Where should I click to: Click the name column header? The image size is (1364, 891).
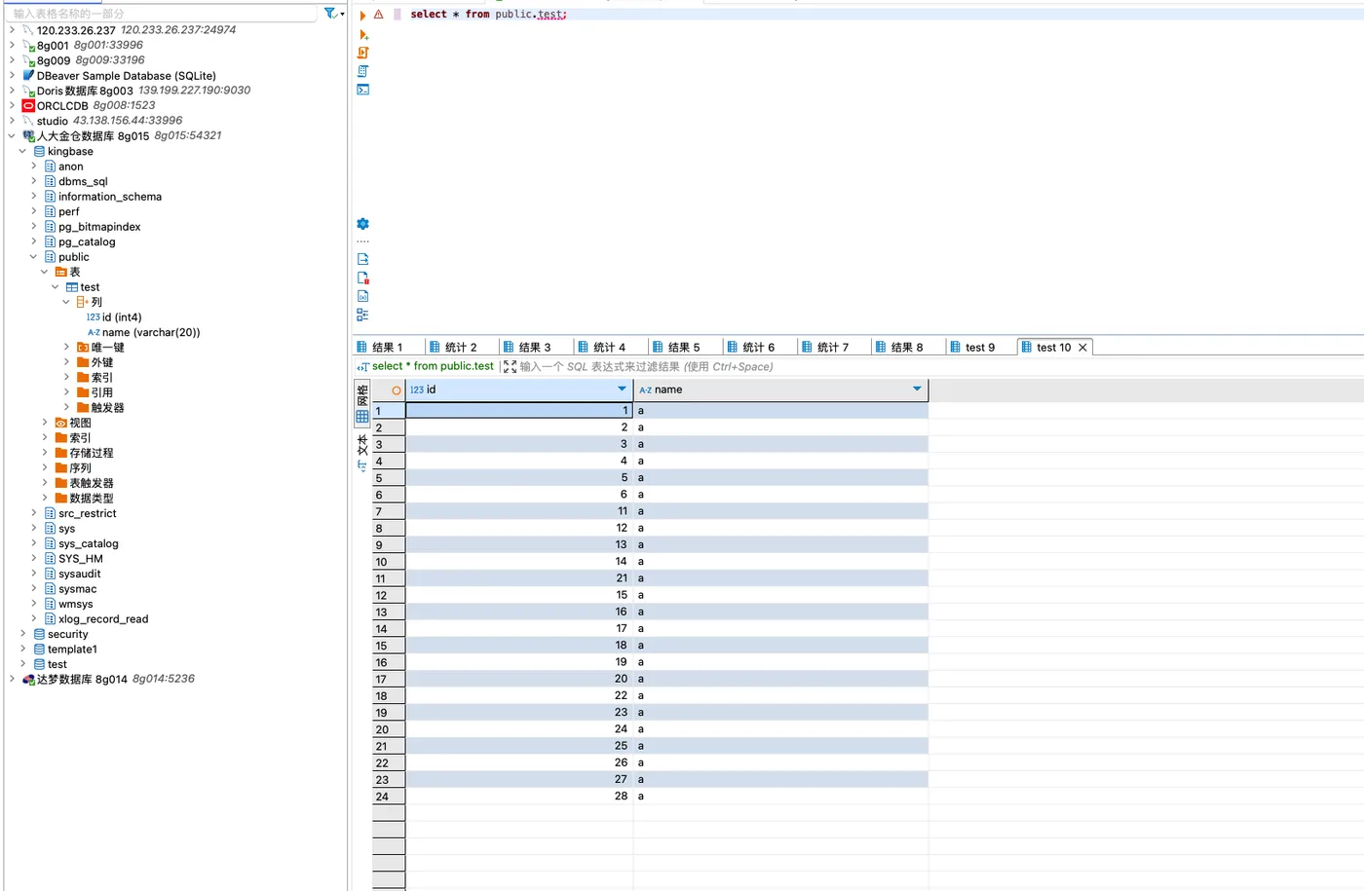pos(780,390)
